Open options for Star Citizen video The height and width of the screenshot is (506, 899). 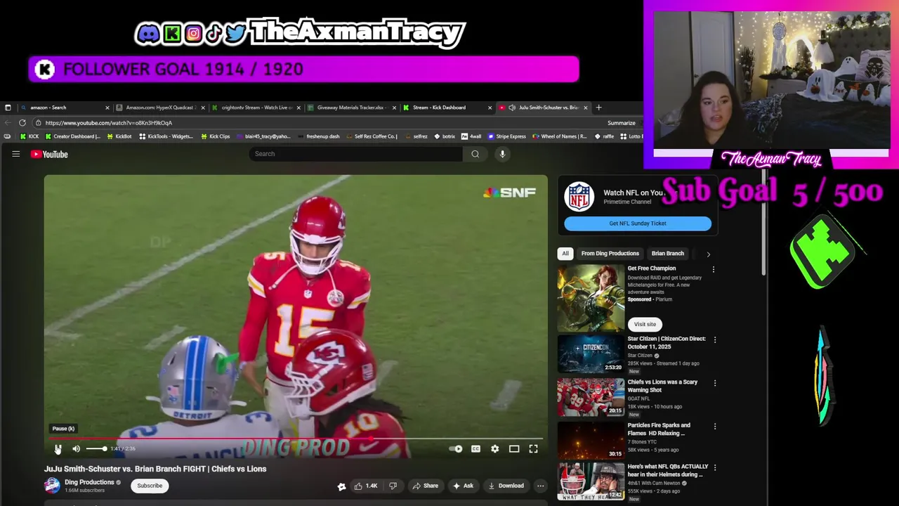pyautogui.click(x=715, y=339)
